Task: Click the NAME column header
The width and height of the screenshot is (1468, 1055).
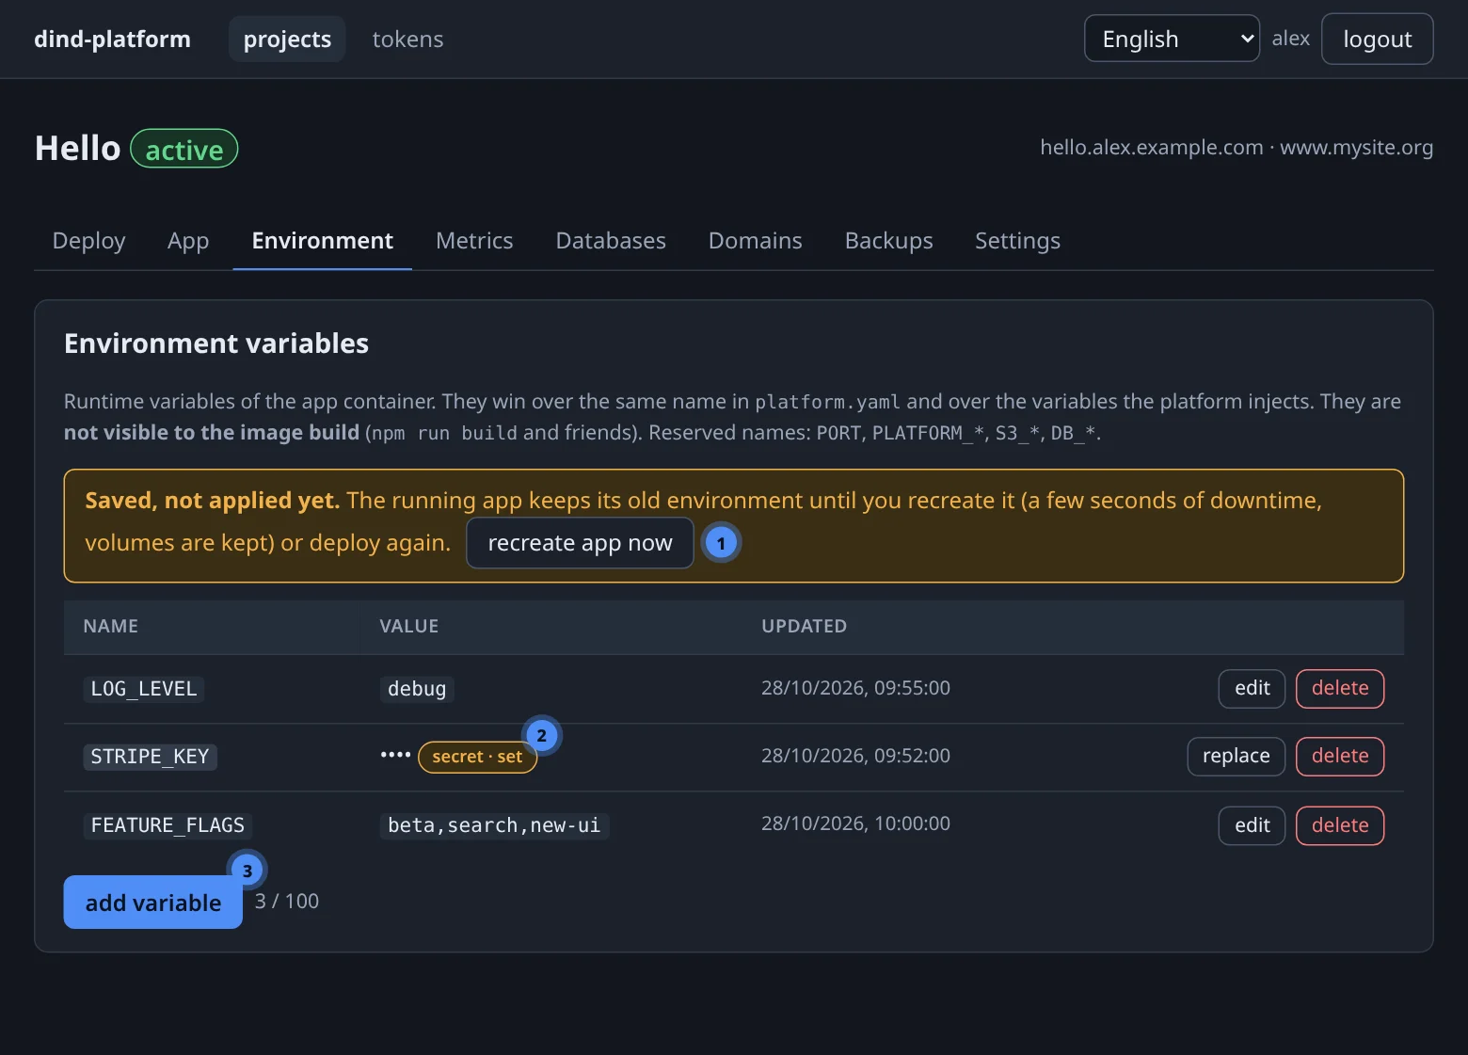Action: click(x=110, y=627)
